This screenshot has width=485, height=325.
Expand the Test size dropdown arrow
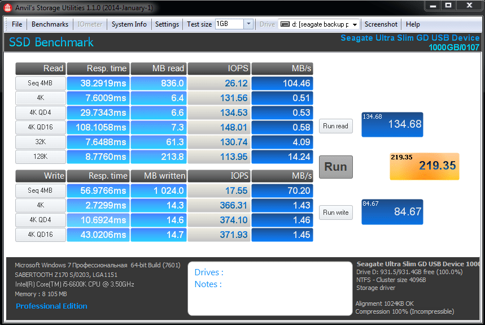coord(248,24)
